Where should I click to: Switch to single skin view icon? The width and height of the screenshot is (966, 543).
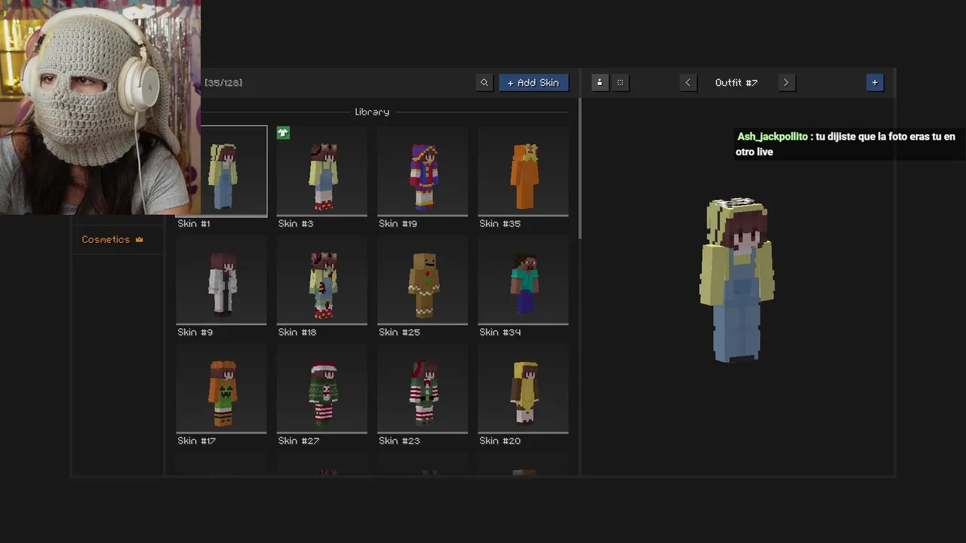click(600, 83)
